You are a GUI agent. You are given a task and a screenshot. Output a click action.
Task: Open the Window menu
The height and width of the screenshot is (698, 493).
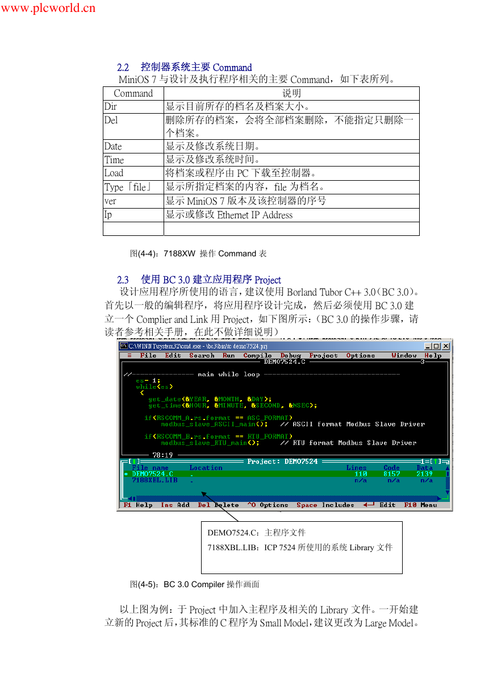pos(404,355)
